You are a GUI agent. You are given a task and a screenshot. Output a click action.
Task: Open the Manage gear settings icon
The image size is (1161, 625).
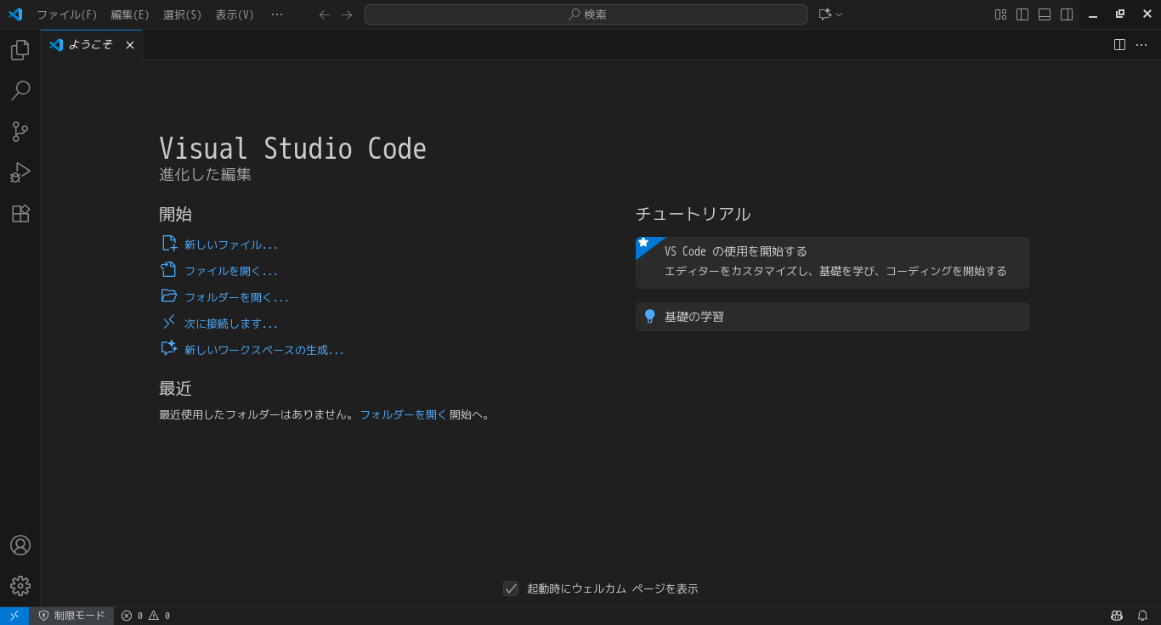click(x=20, y=586)
